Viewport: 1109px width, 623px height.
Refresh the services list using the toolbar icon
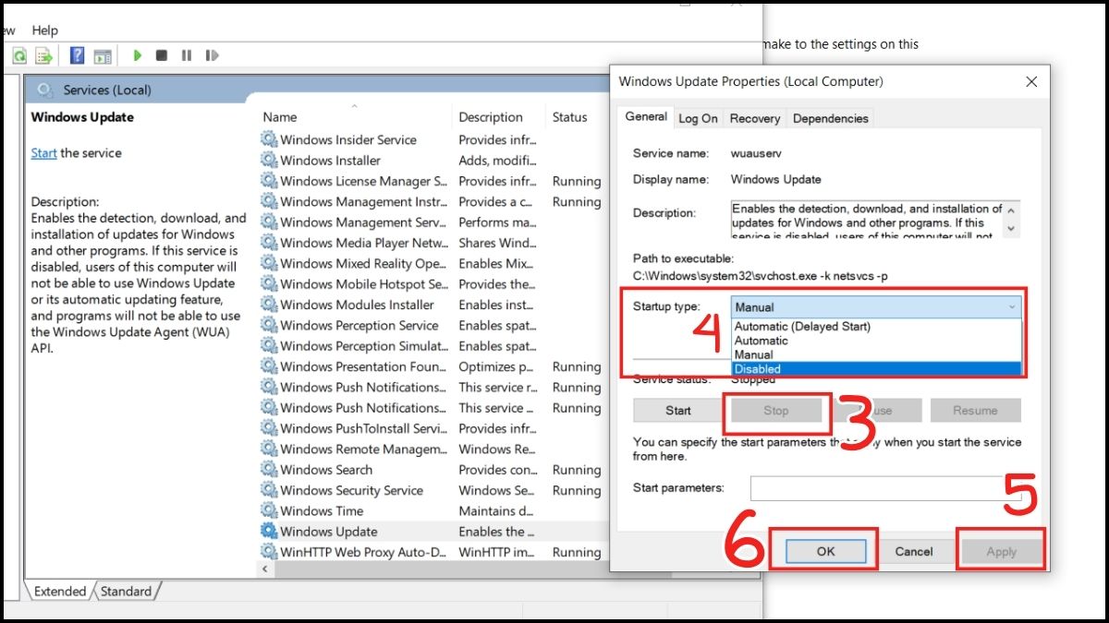(x=19, y=55)
